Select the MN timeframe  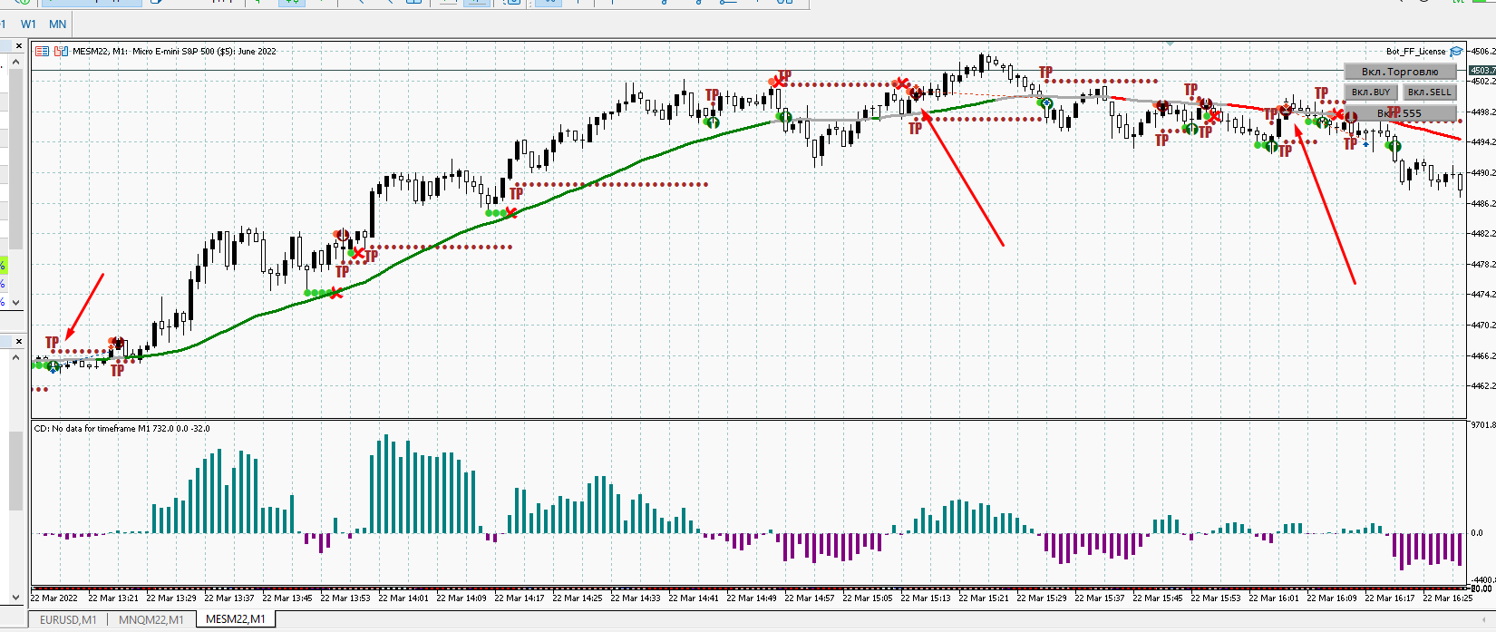[57, 24]
